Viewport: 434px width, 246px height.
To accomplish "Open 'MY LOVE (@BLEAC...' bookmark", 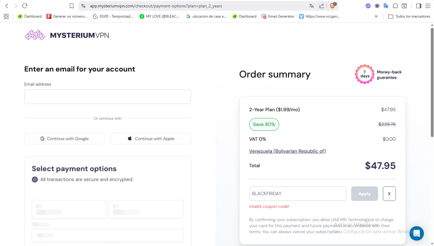I will point(159,16).
